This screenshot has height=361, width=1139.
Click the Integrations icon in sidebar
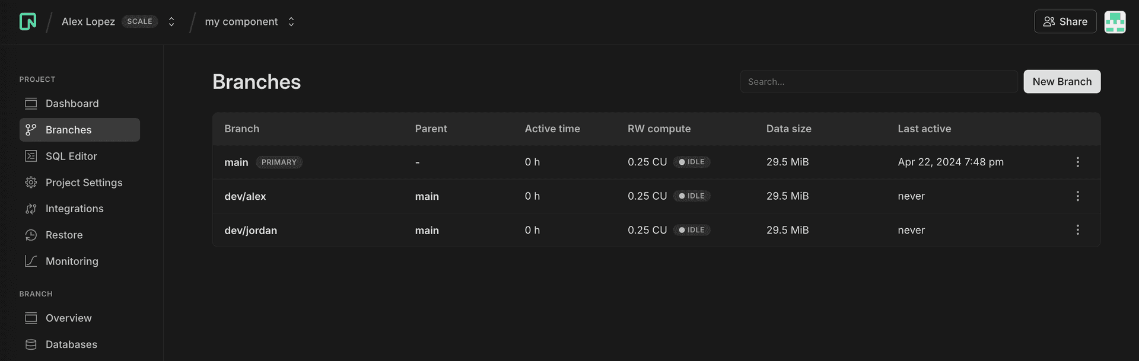[31, 209]
